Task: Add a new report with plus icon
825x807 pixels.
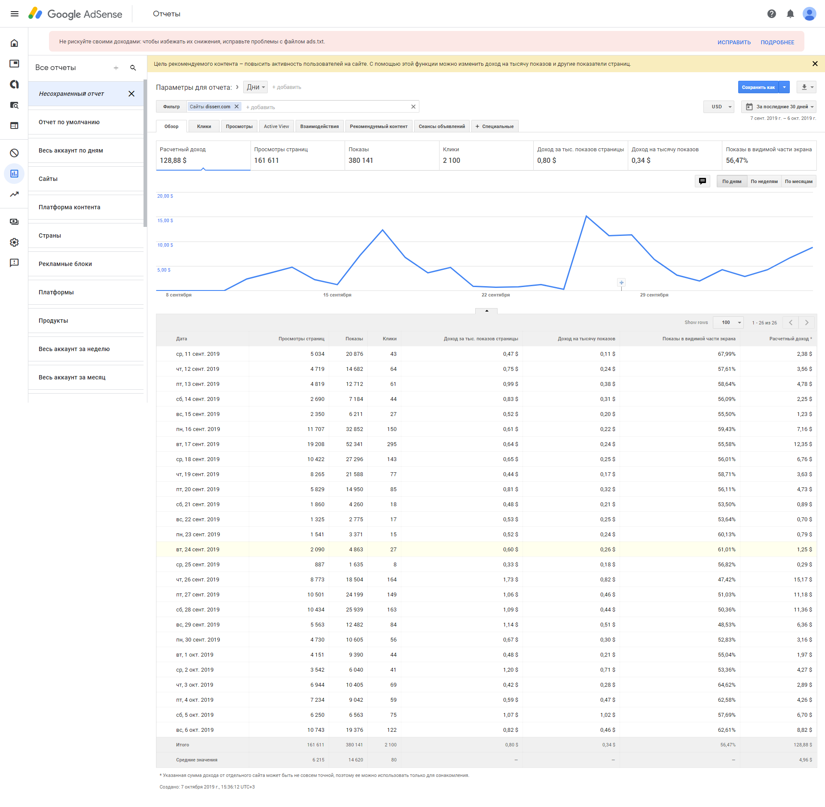Action: click(x=116, y=68)
